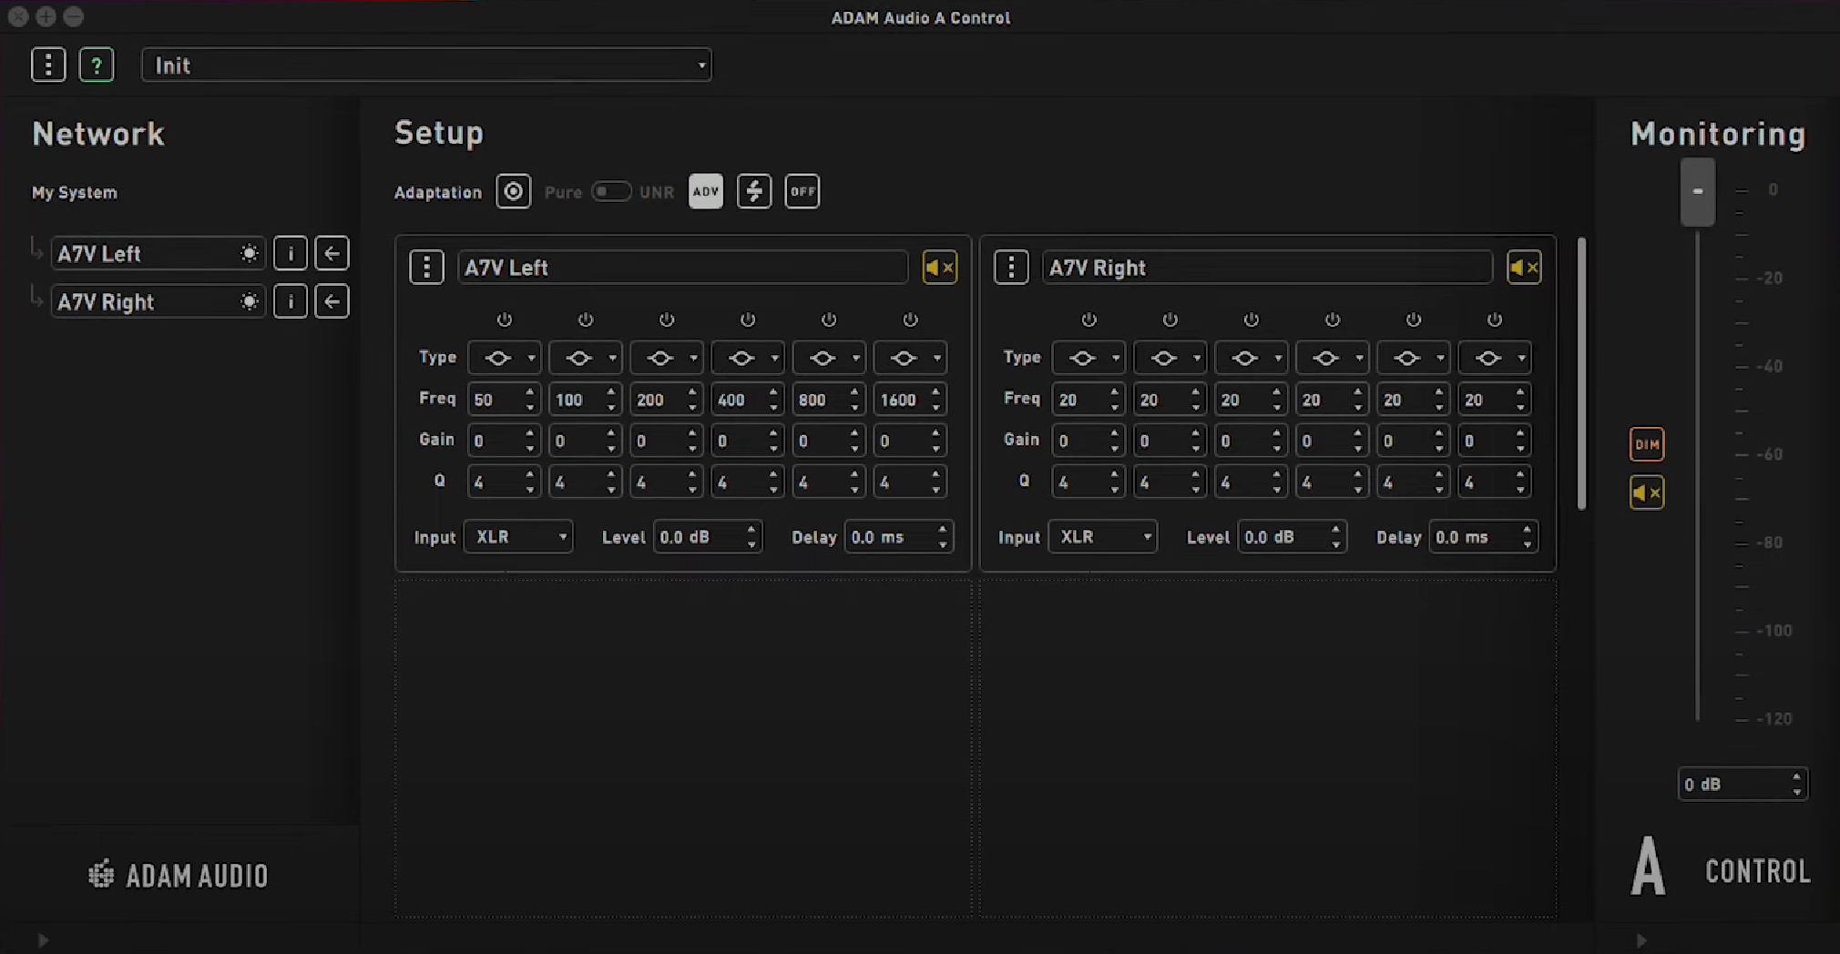Click A7V Left Delay 0.0 ms field

pos(899,537)
